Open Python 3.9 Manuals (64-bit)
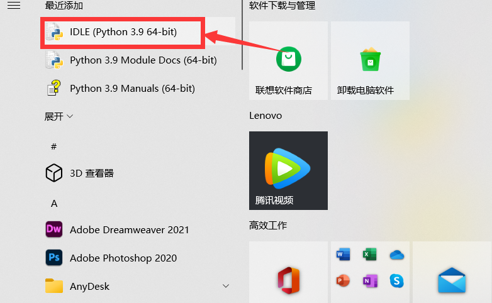 (x=138, y=89)
